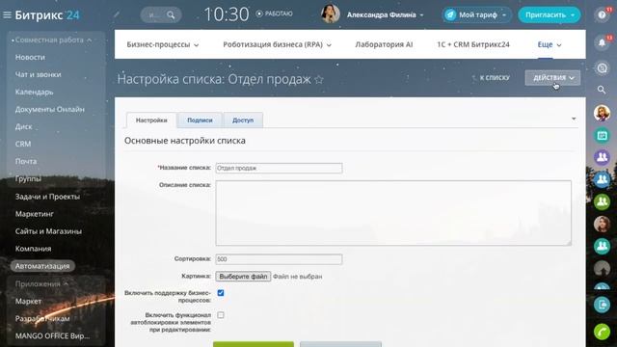Viewport: 617px width, 347px height.
Task: Open Лаборатория AI menu item
Action: tap(384, 44)
